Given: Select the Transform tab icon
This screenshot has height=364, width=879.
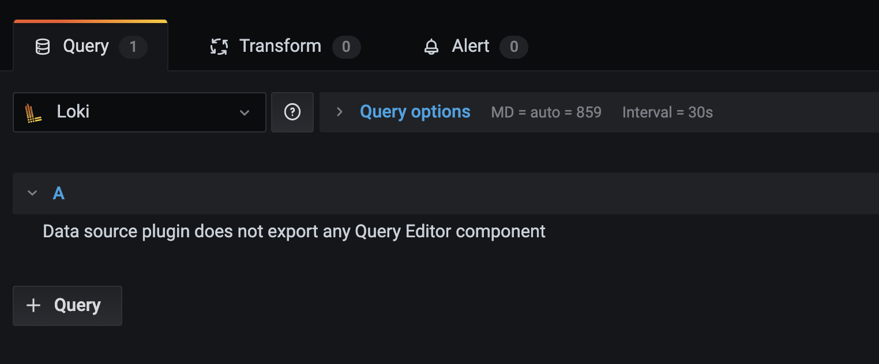Looking at the screenshot, I should [218, 46].
